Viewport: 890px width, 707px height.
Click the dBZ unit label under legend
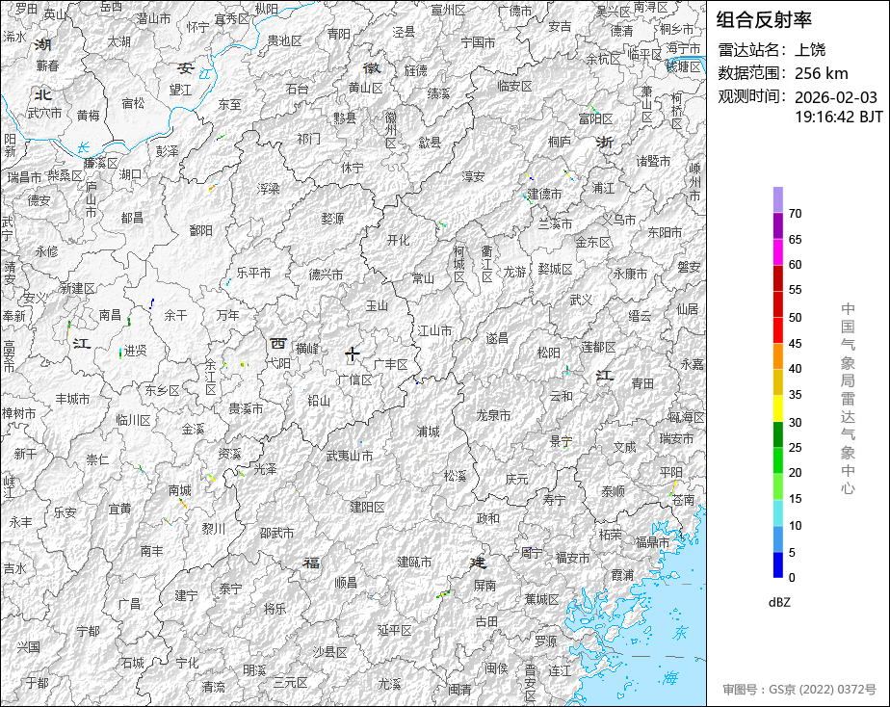click(779, 603)
